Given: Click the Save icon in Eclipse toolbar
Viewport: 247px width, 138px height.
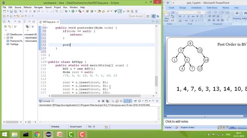Looking at the screenshot, I should [11, 11].
